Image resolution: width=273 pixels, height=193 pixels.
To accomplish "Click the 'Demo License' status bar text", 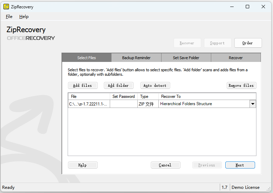I will click(245, 187).
